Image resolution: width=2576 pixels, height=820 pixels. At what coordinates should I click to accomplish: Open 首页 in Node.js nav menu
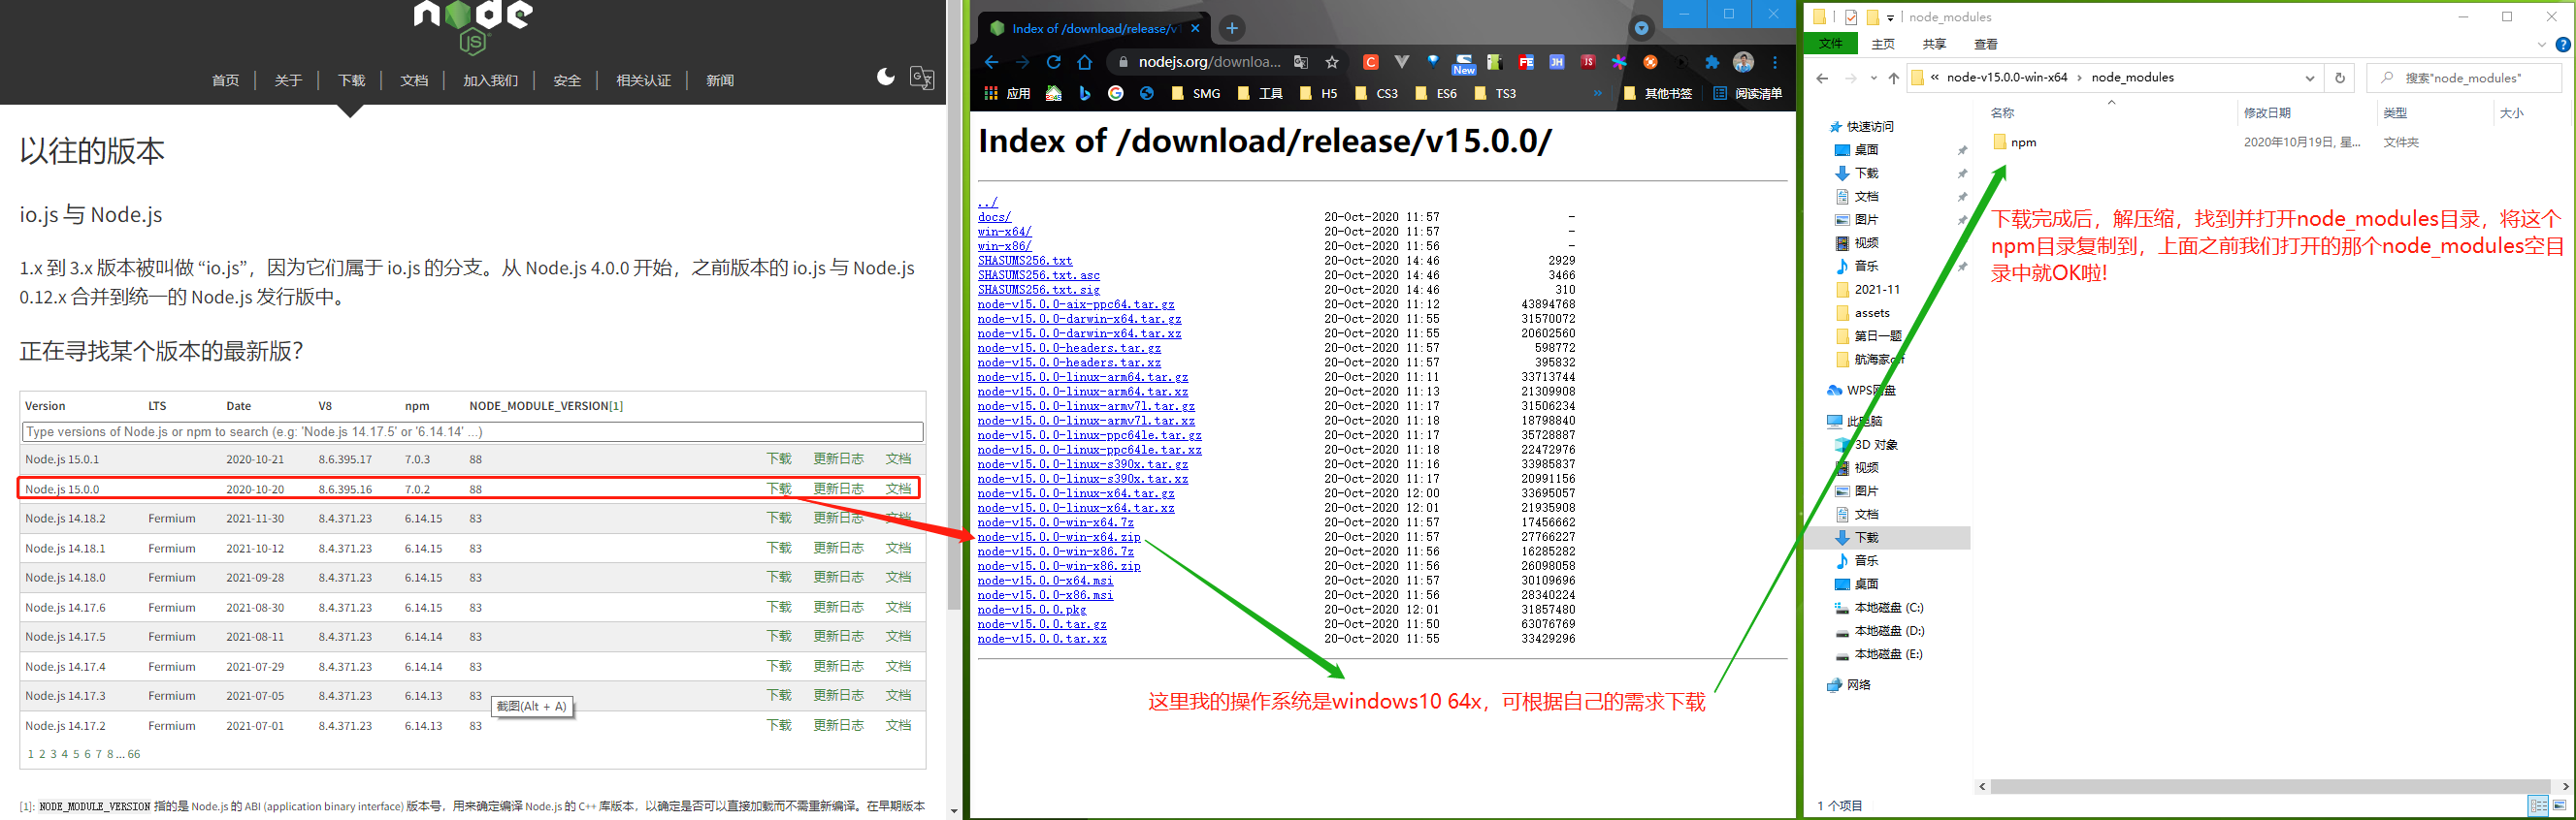tap(225, 79)
